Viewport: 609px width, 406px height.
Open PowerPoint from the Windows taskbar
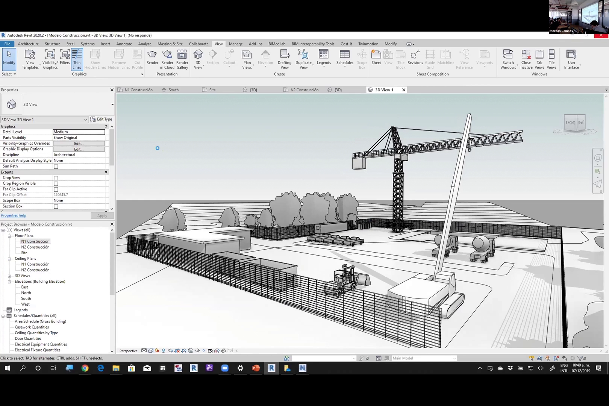[256, 368]
